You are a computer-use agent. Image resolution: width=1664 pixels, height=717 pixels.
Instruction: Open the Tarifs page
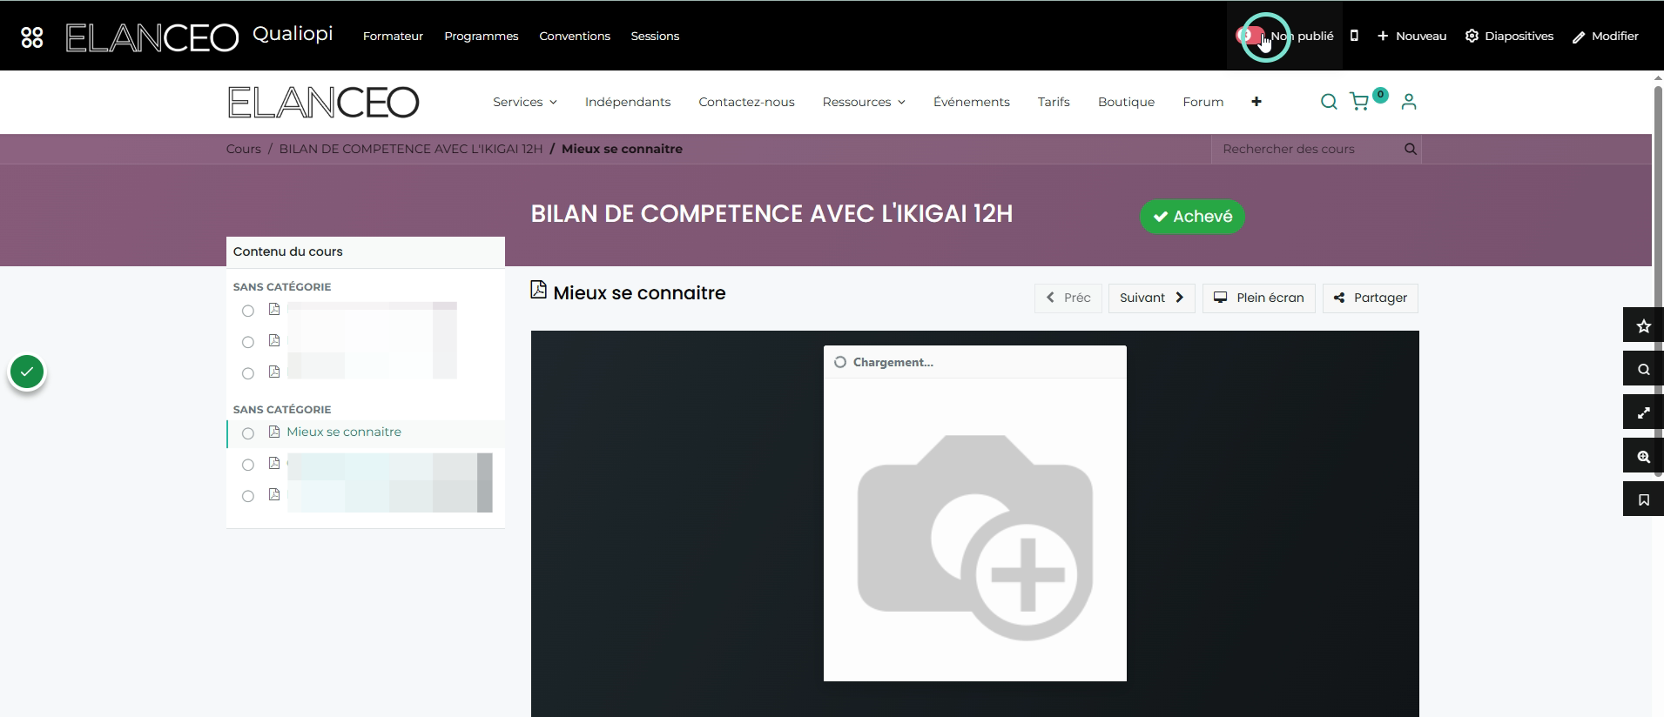point(1054,102)
